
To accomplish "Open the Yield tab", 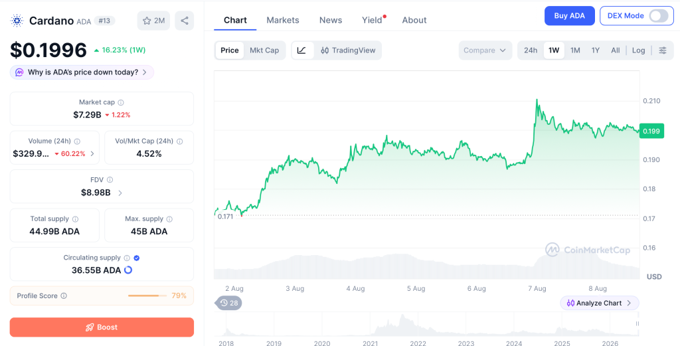I will [x=372, y=20].
